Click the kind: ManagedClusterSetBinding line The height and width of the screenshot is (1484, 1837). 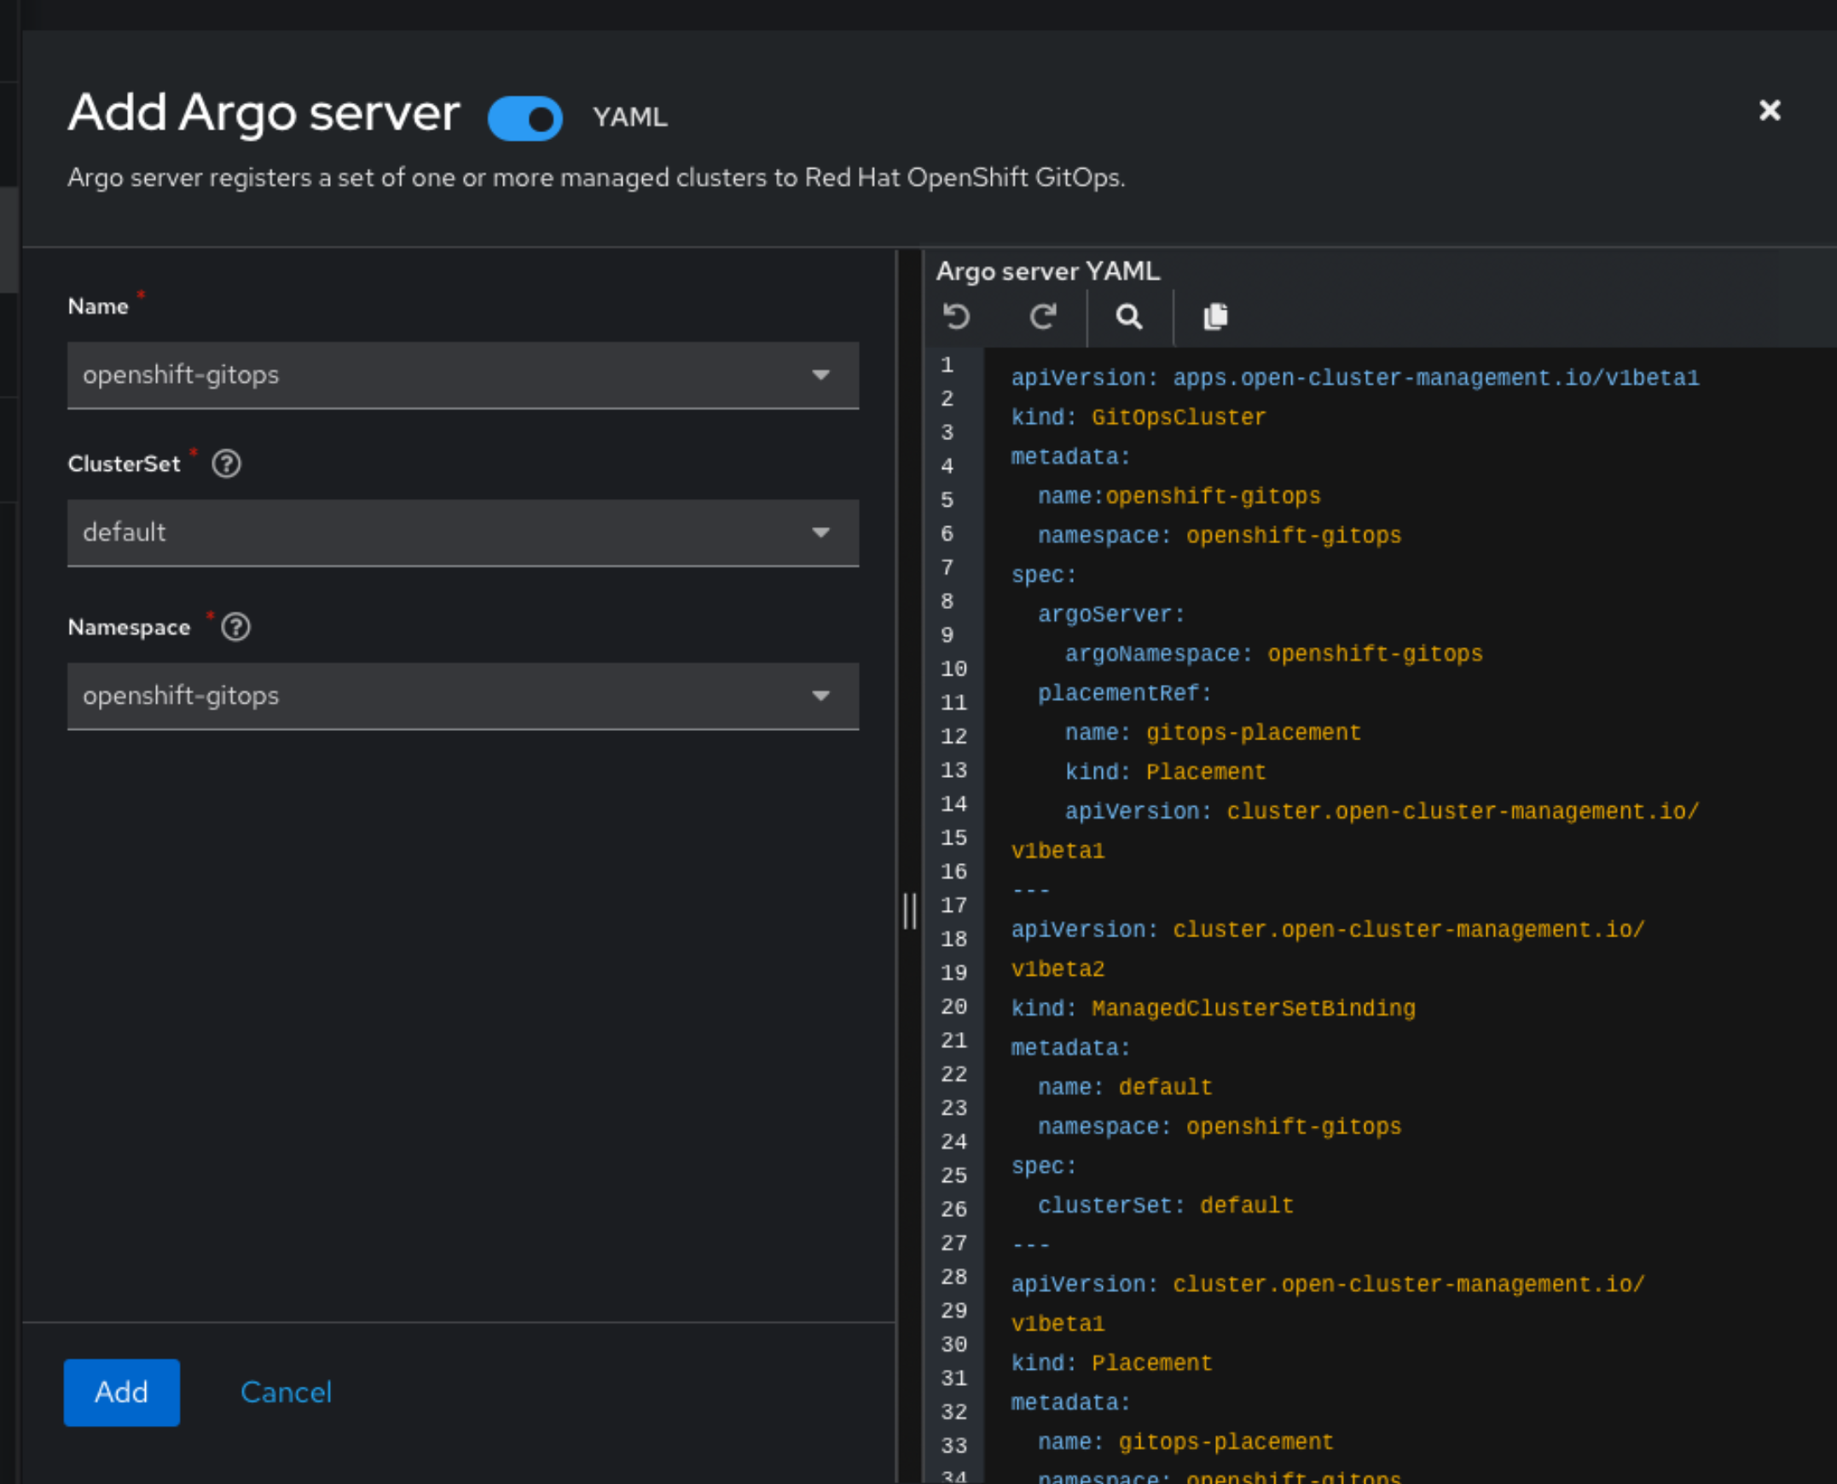tap(1212, 1010)
